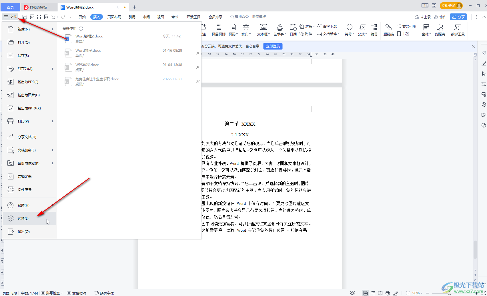The image size is (487, 296).
Task: Click the print preview icon in quick toolbar
Action: (x=46, y=17)
